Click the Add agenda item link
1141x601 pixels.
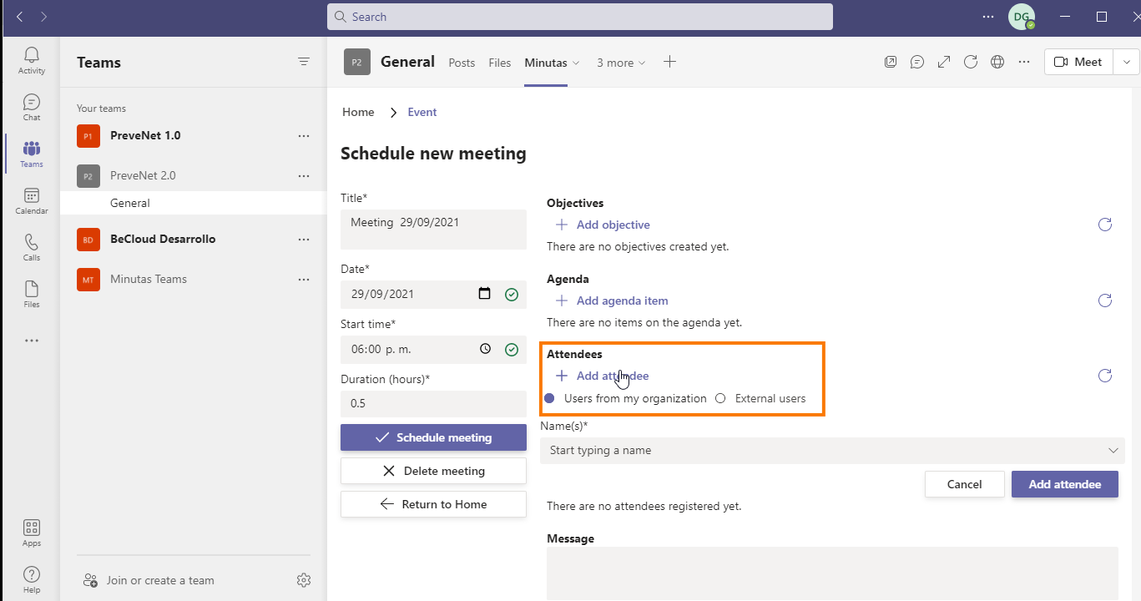point(612,300)
